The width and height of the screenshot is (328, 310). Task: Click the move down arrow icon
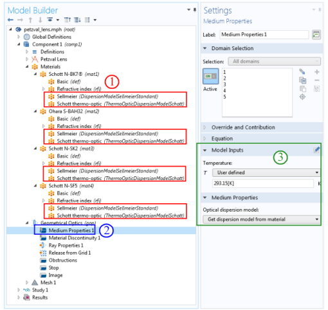tap(40, 20)
